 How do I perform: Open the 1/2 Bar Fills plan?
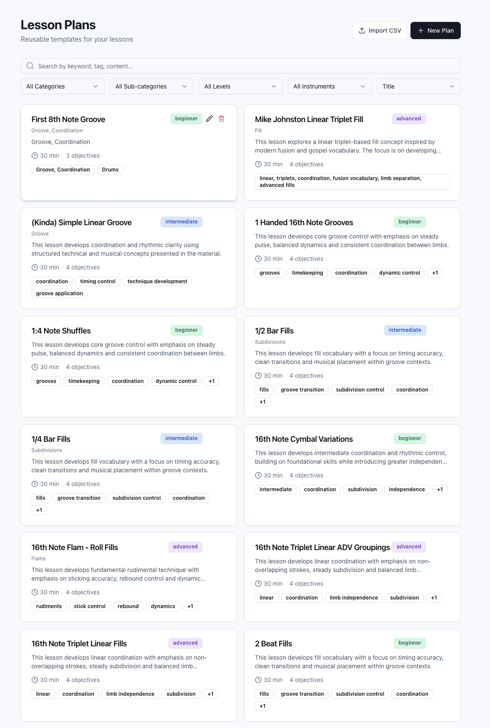(x=274, y=331)
